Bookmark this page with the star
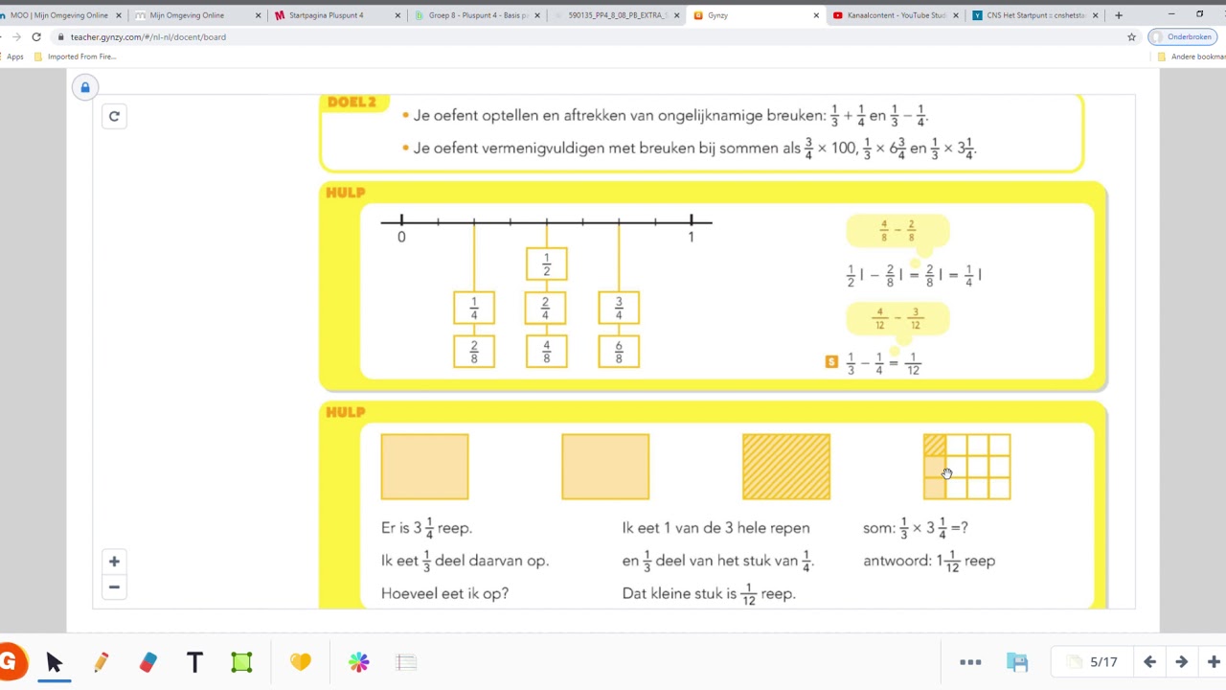 [1131, 36]
